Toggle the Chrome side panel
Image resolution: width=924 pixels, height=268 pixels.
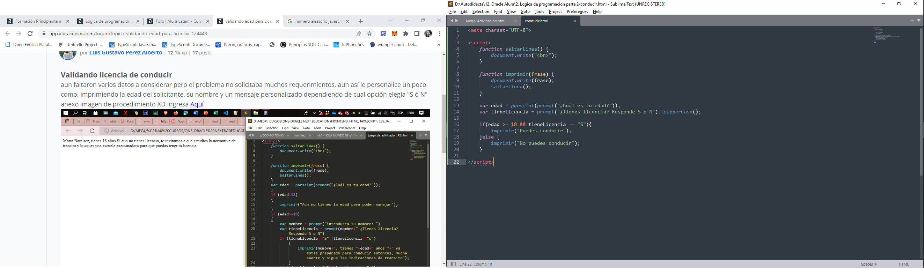point(417,34)
